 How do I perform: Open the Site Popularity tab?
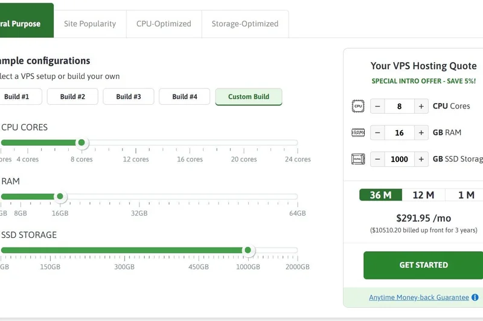pyautogui.click(x=90, y=24)
